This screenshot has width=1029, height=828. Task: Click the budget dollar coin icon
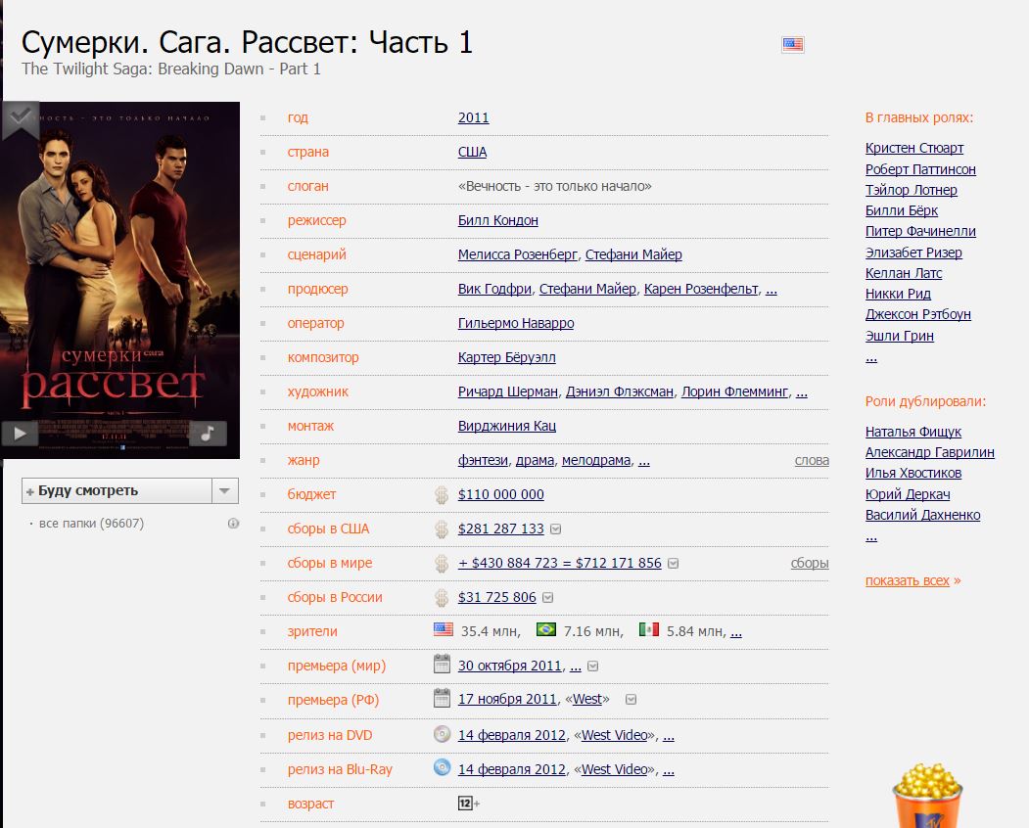(442, 494)
